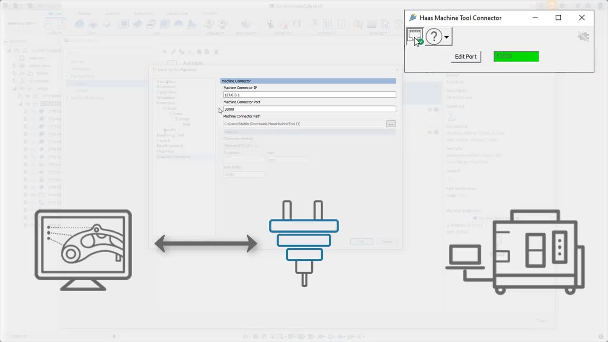Select Machine Connector in configuration tree
This screenshot has width=608, height=342.
click(x=173, y=157)
